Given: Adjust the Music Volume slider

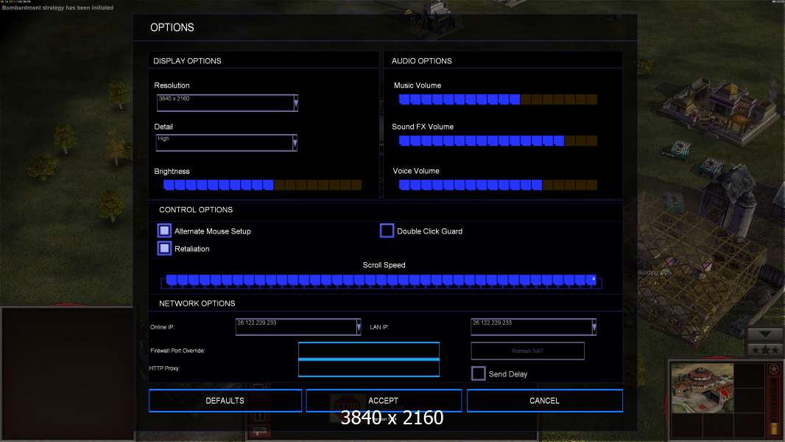Looking at the screenshot, I should click(x=498, y=99).
